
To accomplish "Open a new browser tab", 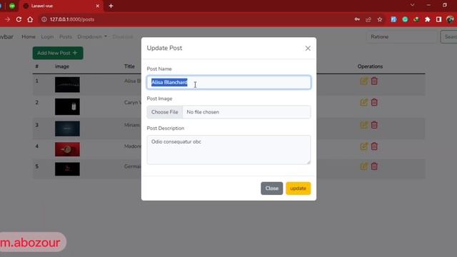I will pos(111,6).
